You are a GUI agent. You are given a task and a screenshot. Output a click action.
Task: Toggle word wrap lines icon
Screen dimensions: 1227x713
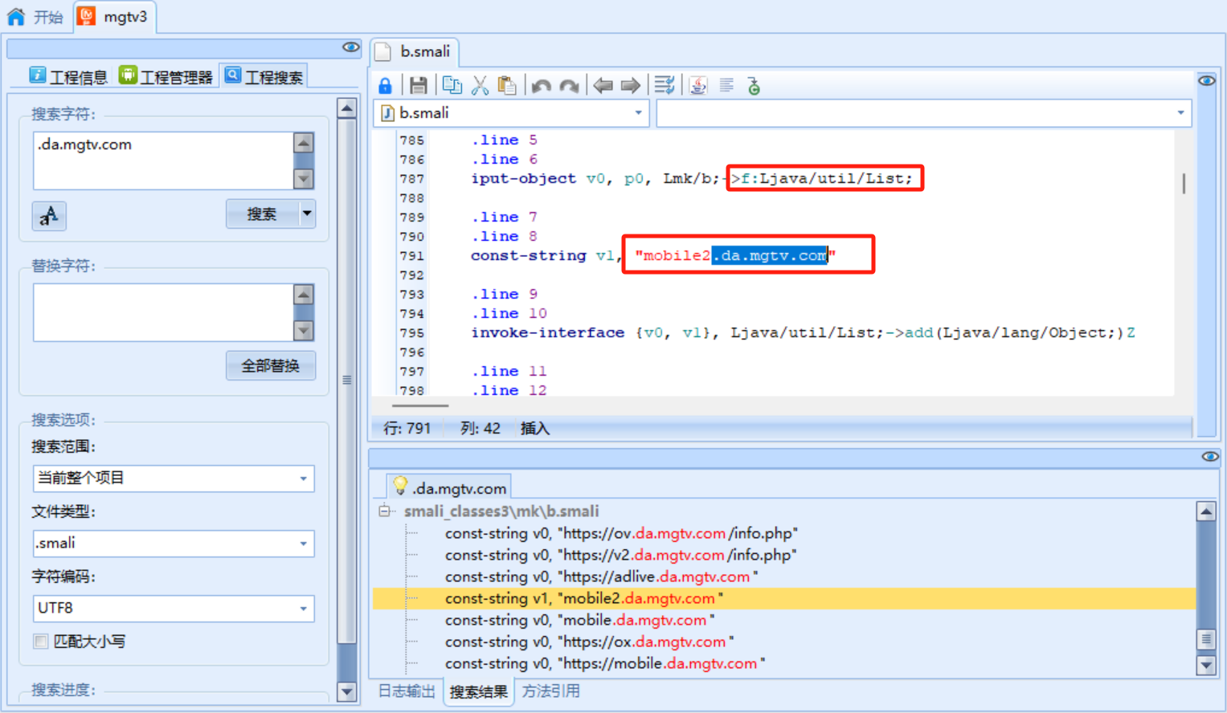coord(665,85)
